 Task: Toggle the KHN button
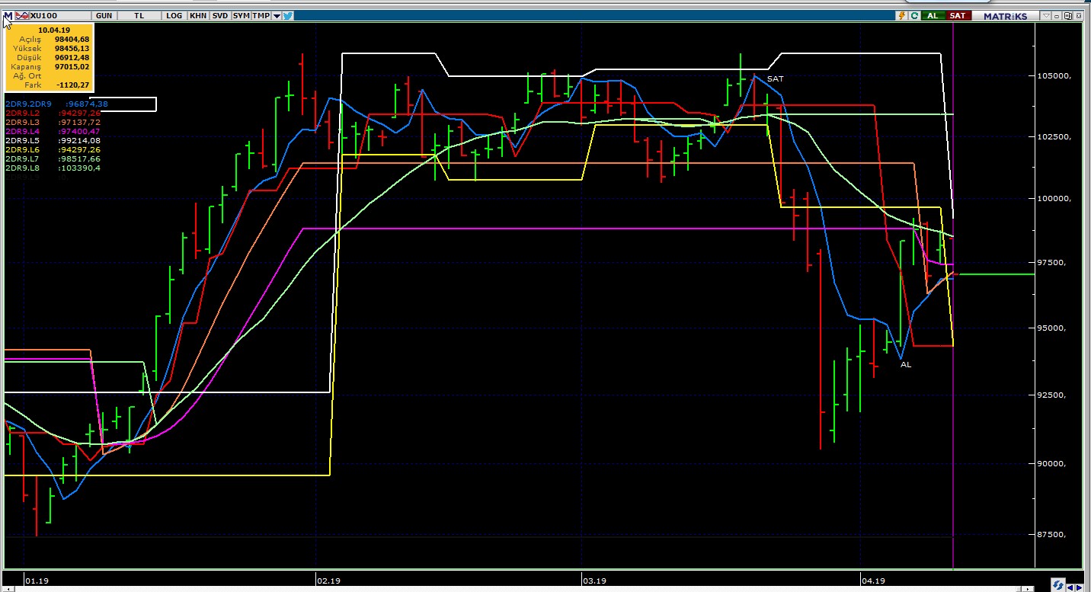tap(198, 15)
